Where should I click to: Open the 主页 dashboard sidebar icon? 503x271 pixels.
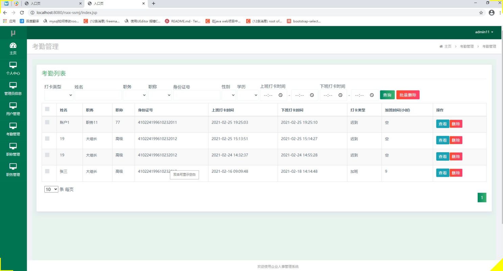[13, 49]
